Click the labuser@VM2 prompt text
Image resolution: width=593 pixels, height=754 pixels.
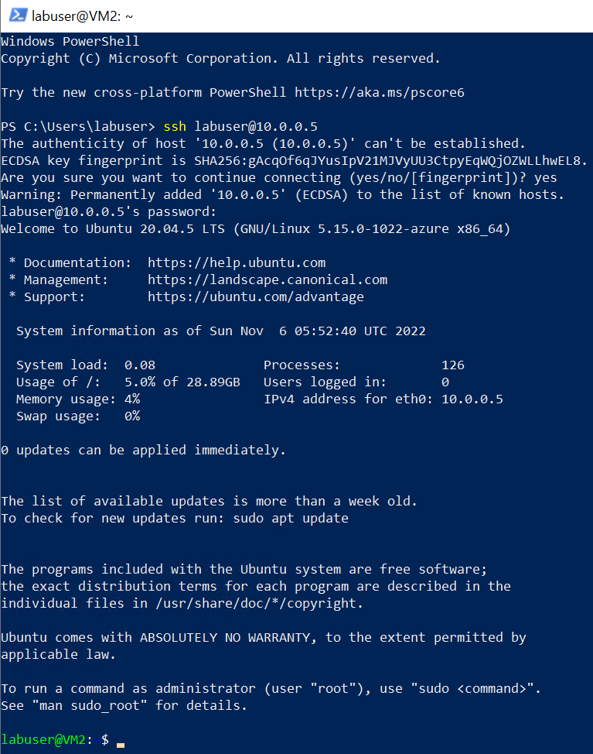(43, 739)
